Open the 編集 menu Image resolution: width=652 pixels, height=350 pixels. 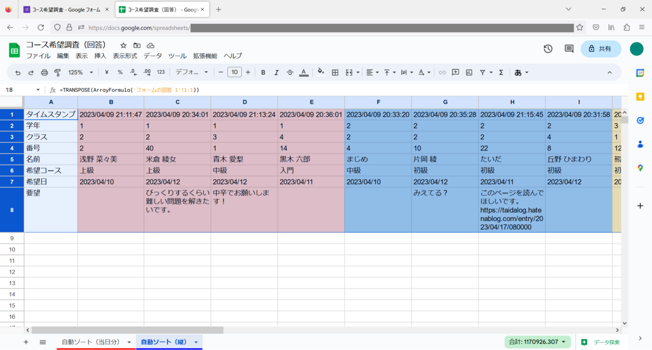pos(63,56)
